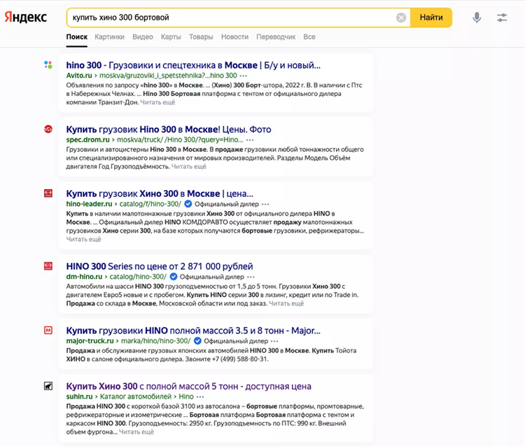
Task: Switch to the Видео tab
Action: [143, 37]
